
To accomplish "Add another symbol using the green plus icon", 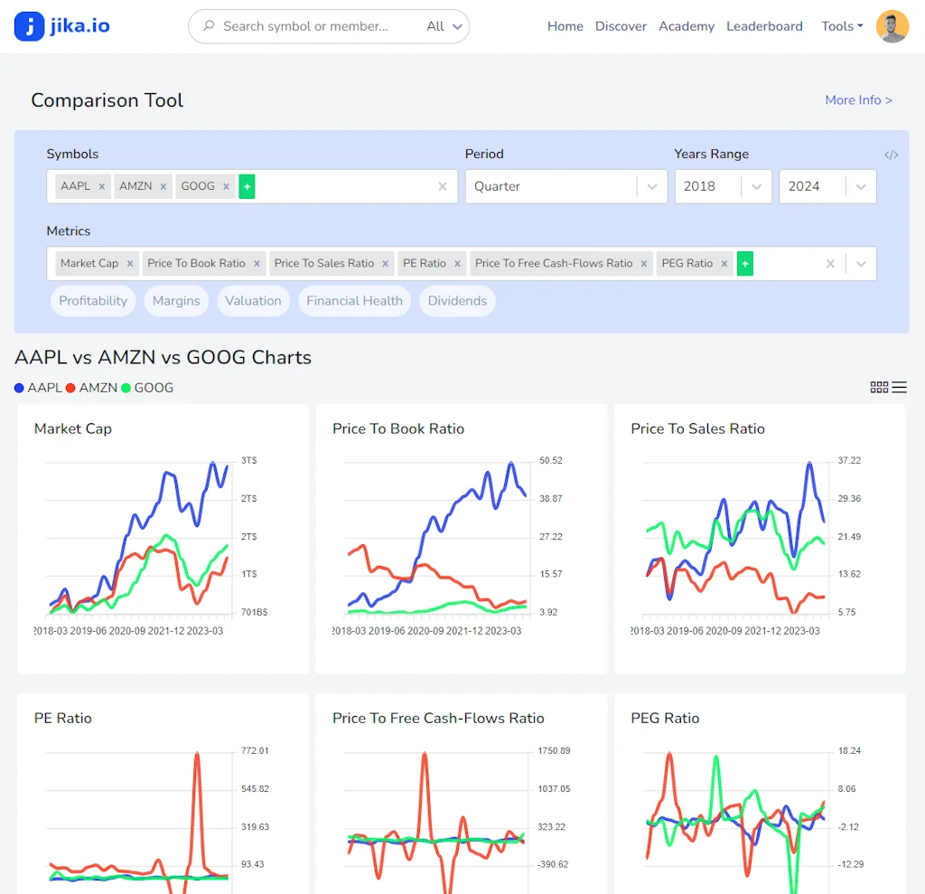I will tap(247, 185).
